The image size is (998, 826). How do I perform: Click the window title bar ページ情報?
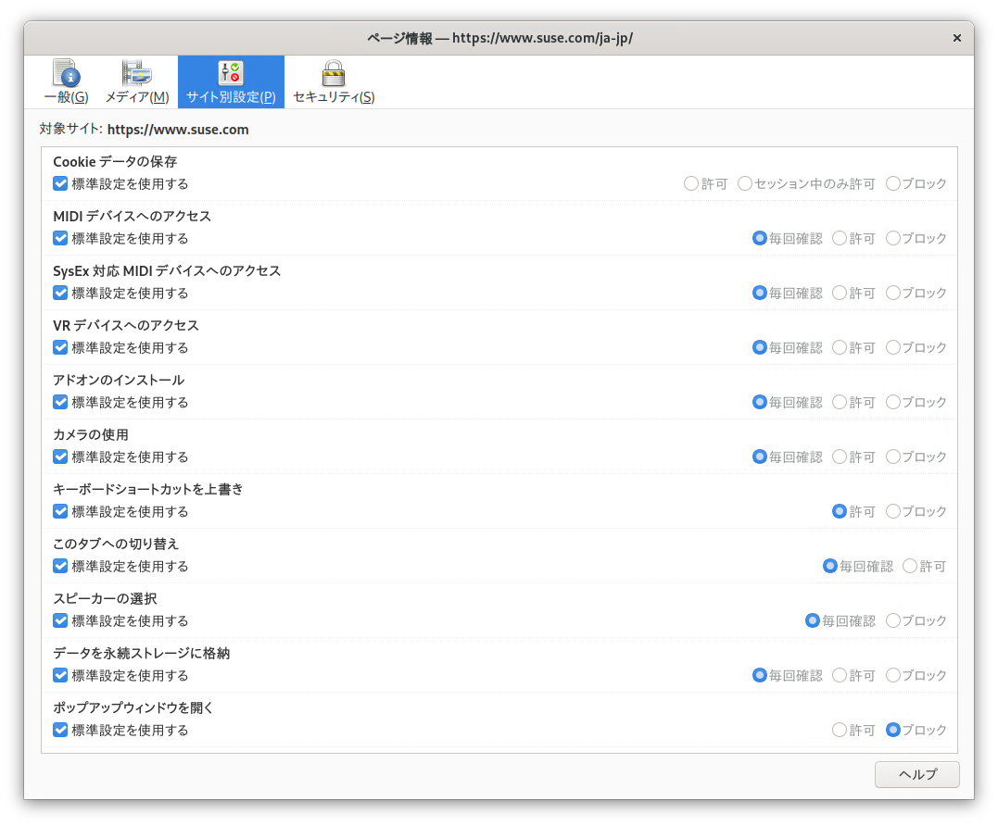tap(500, 38)
